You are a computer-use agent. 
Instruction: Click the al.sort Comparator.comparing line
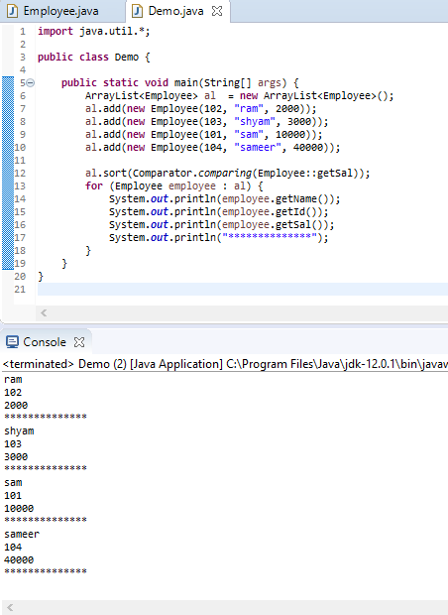(x=227, y=173)
